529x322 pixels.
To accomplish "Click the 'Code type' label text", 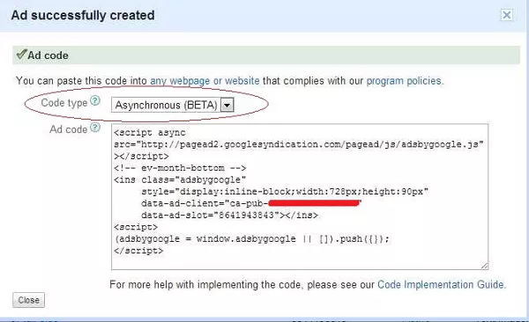I will (64, 103).
